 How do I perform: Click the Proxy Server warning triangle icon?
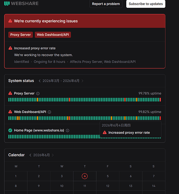point(10,93)
